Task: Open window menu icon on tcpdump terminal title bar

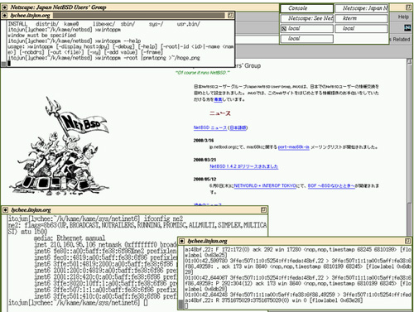Action: pyautogui.click(x=181, y=241)
